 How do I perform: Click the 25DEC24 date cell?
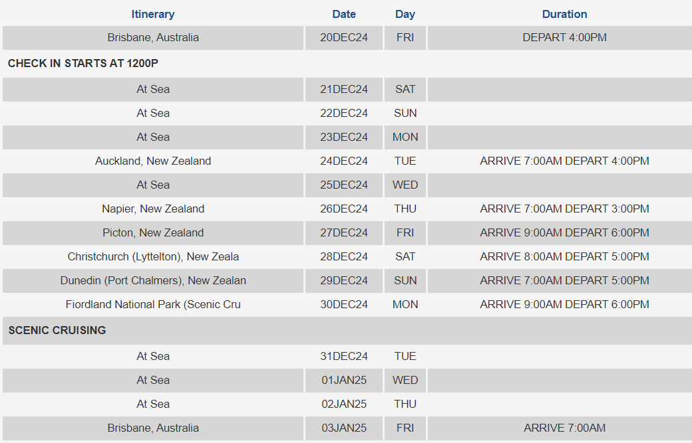pyautogui.click(x=344, y=185)
